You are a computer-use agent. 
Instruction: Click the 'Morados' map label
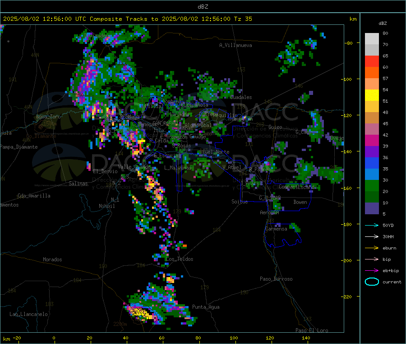tap(52, 259)
